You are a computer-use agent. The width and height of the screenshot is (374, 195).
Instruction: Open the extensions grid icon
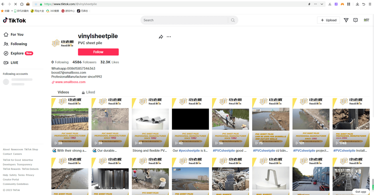click(x=349, y=4)
